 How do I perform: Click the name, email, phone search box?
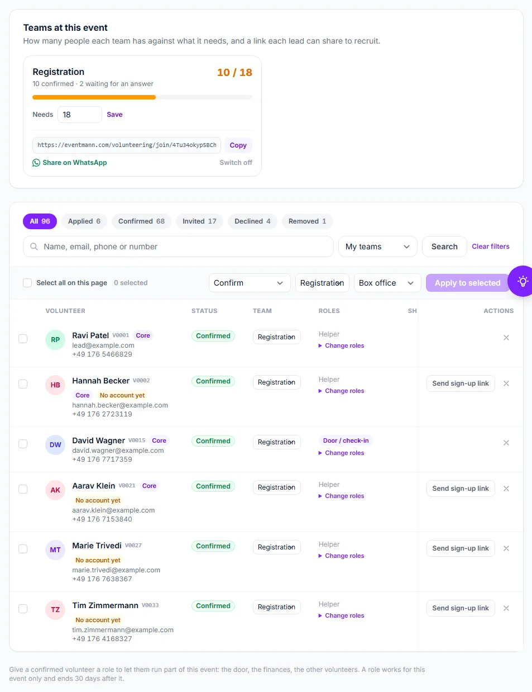click(178, 247)
